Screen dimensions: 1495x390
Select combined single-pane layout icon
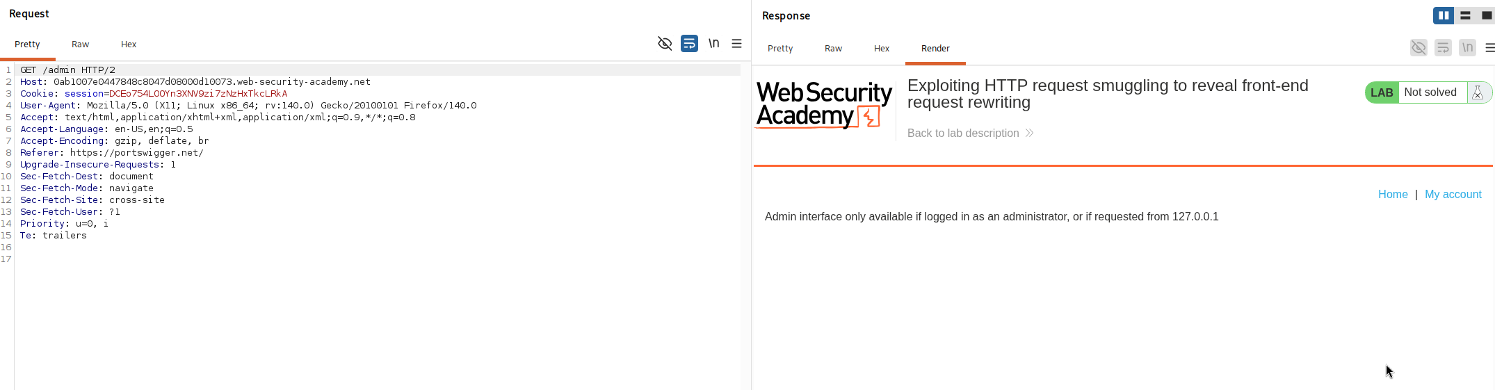[1487, 15]
